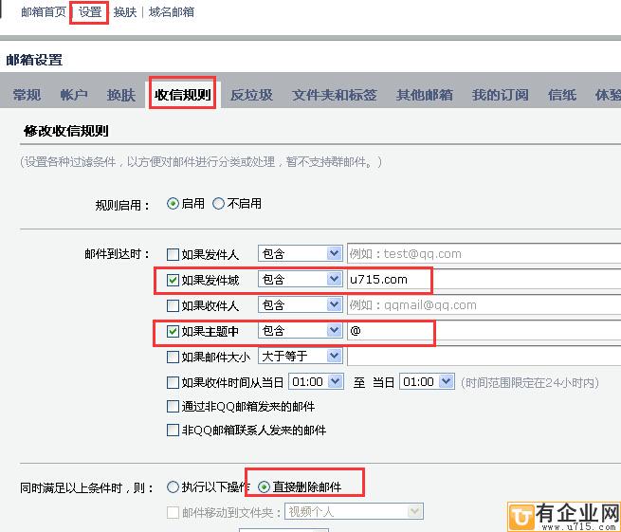Select the 启用 radio button

[173, 203]
